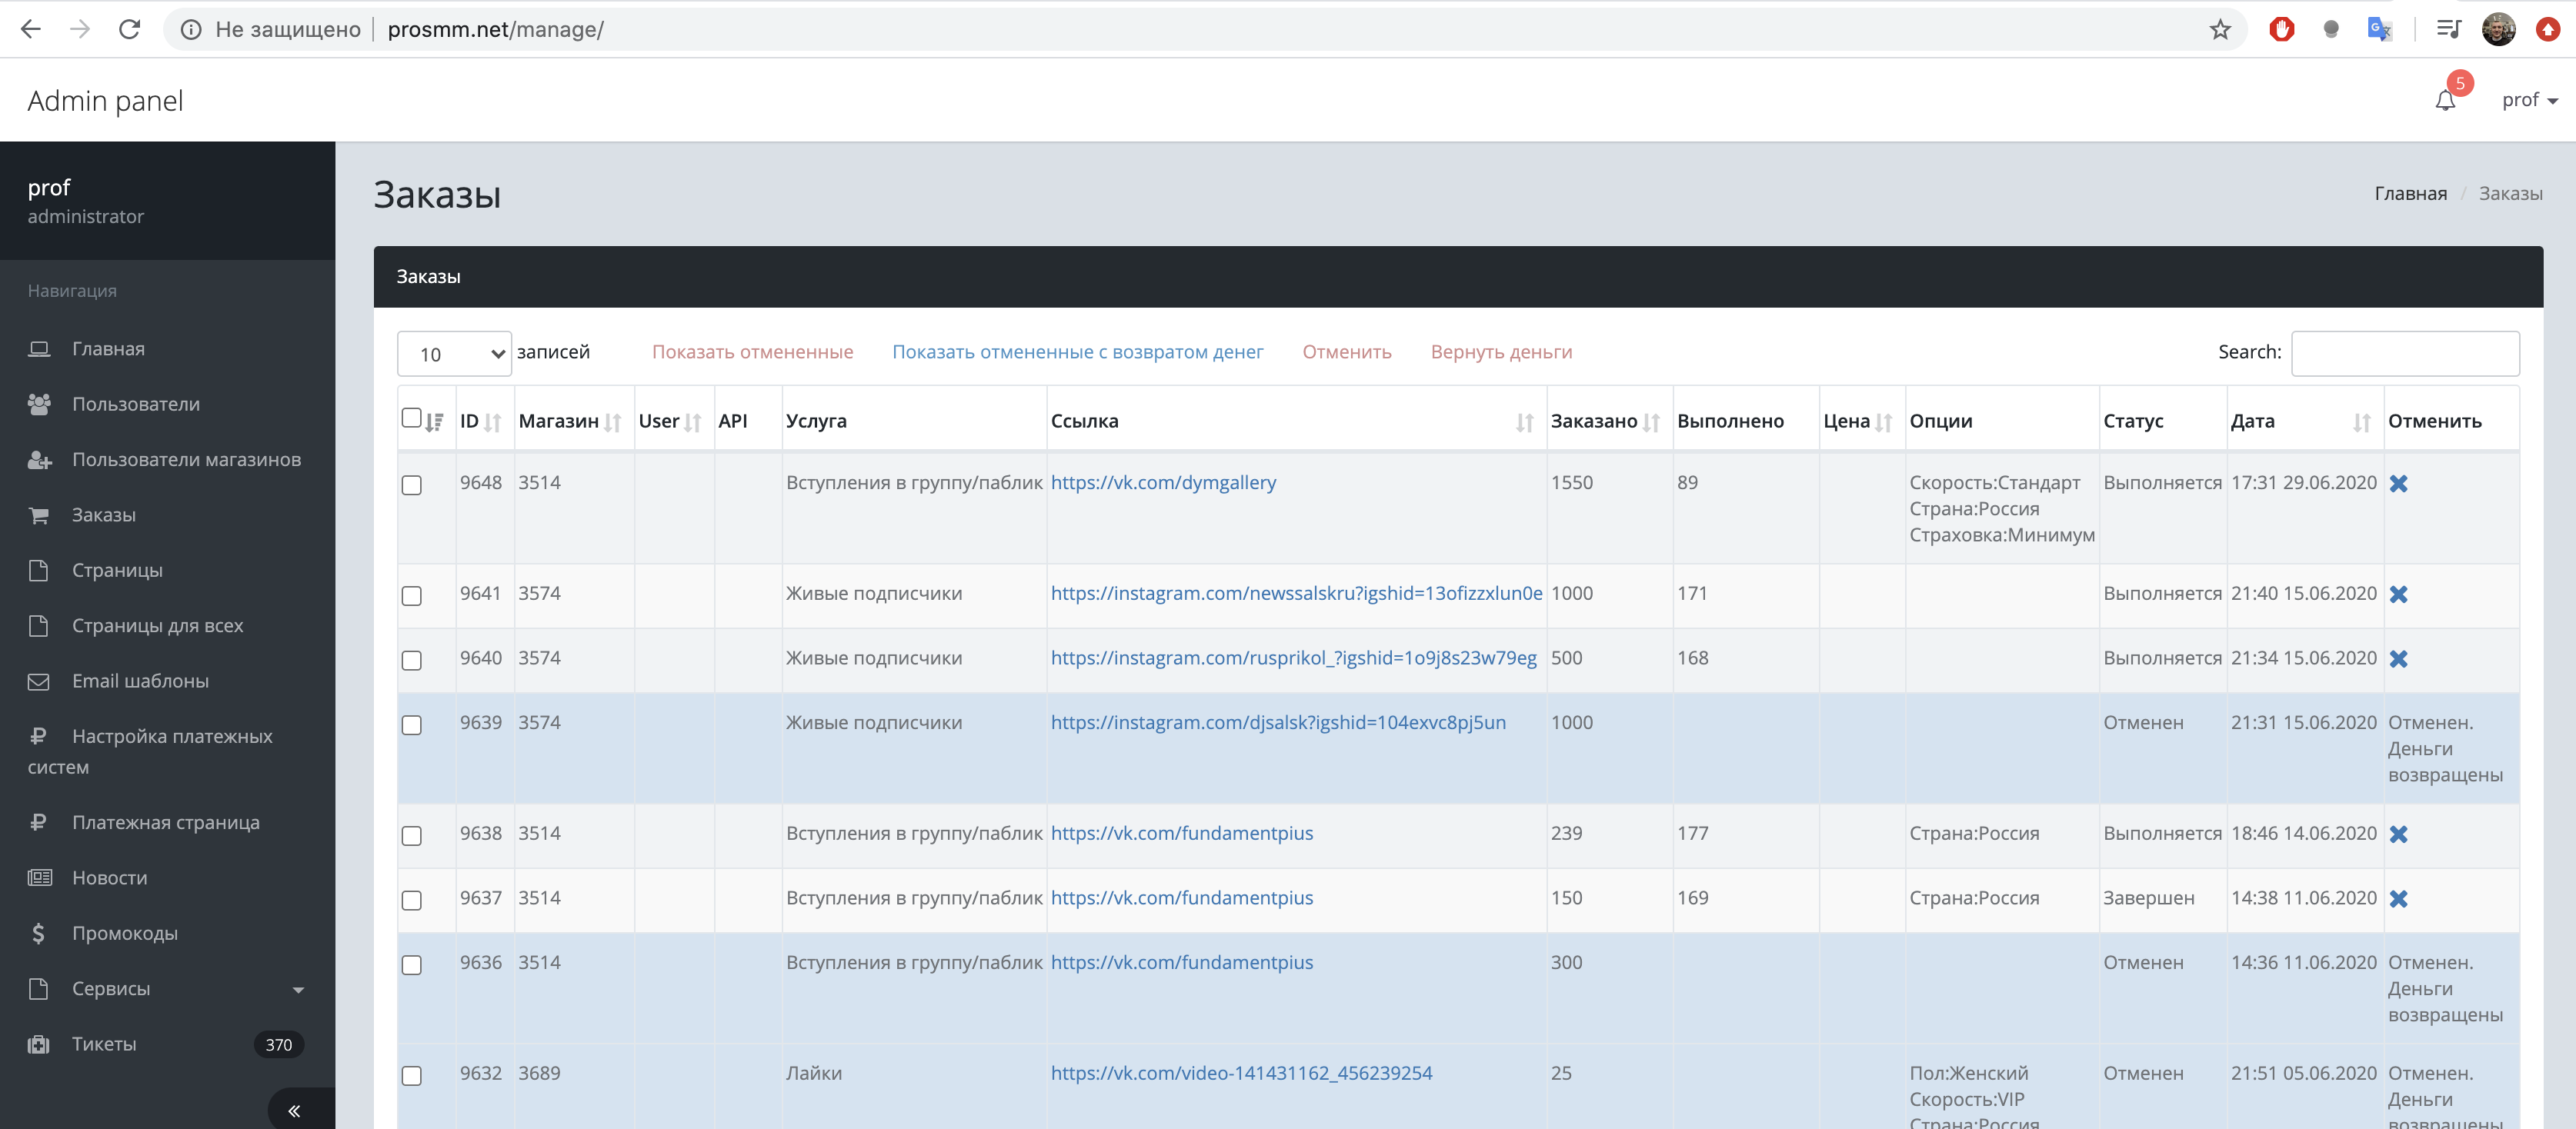
Task: Open the records-per-page dropdown showing 10
Action: (454, 354)
